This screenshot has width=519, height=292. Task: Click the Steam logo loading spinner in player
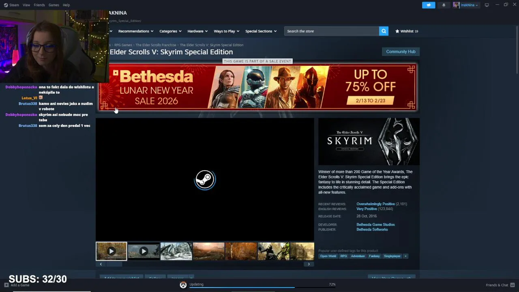[205, 180]
